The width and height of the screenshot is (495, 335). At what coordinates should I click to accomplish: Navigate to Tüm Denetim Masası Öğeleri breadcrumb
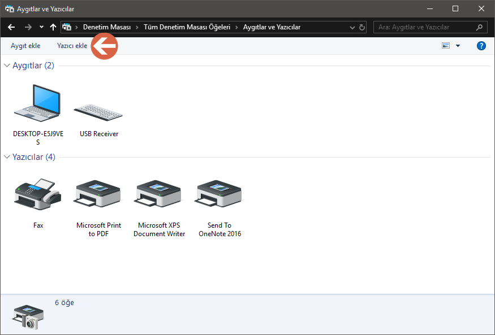187,27
